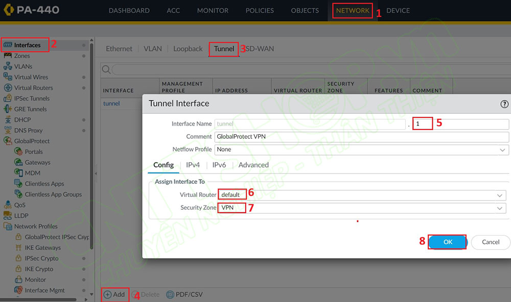The width and height of the screenshot is (511, 302).
Task: Click the Cancel button
Action: (491, 242)
